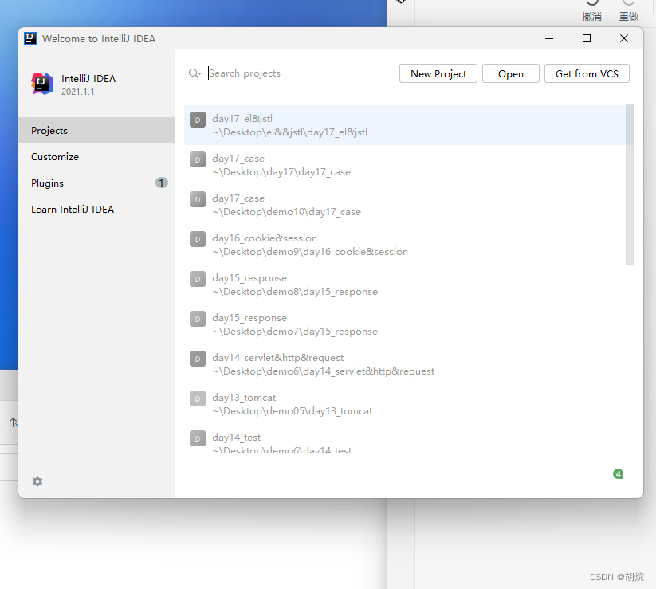The height and width of the screenshot is (589, 656).
Task: Click the Open button
Action: pos(510,73)
